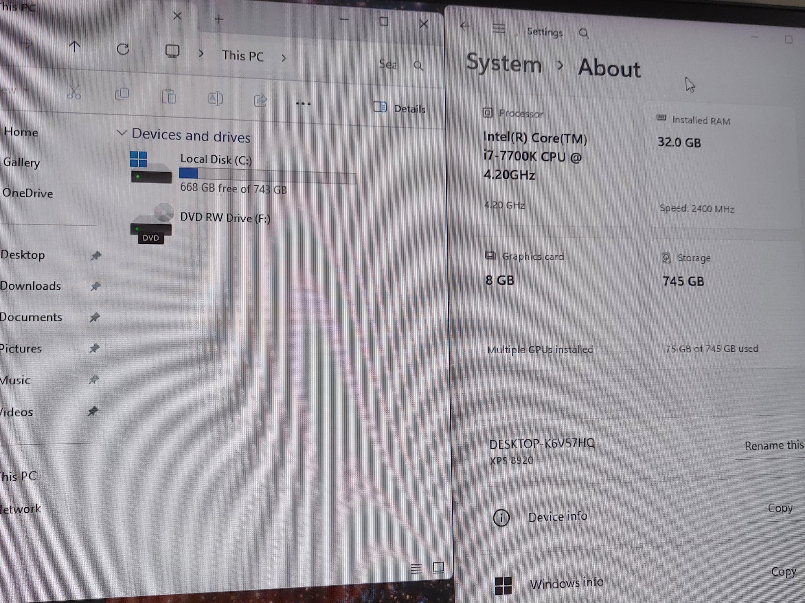This screenshot has height=603, width=805.
Task: Click the Cut scissors icon
Action: pos(74,92)
